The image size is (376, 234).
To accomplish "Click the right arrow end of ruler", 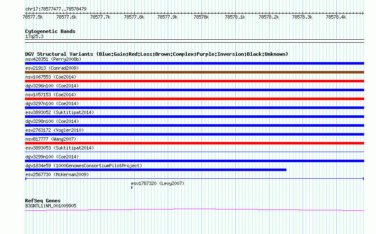I will coord(363,13).
